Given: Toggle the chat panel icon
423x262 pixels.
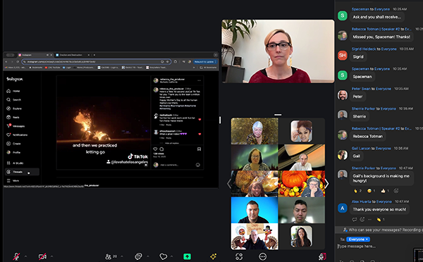Looking at the screenshot, I should click(138, 256).
